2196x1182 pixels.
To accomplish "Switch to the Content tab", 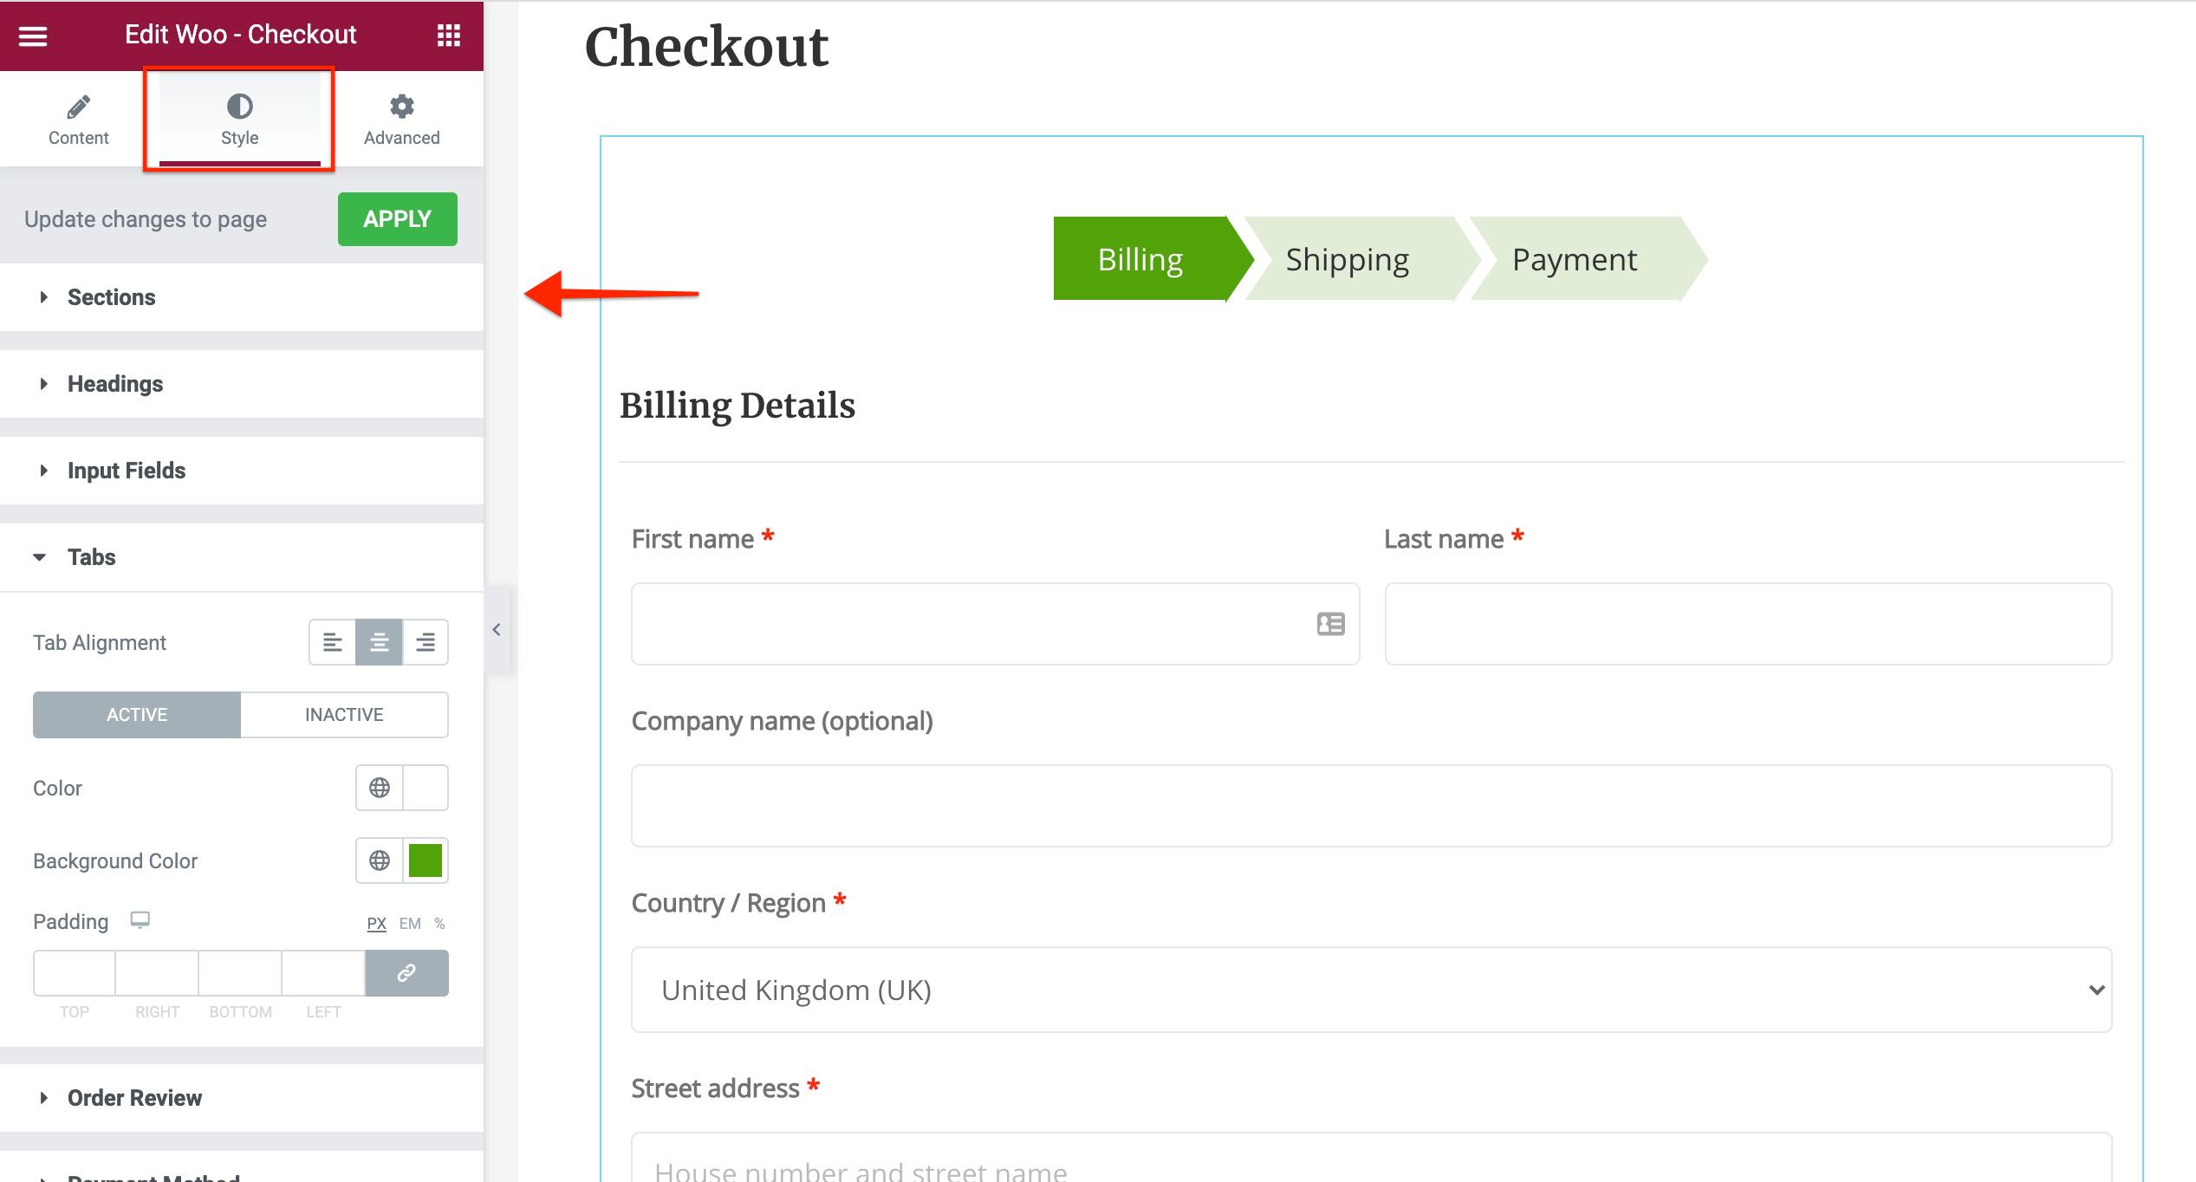I will tap(77, 118).
